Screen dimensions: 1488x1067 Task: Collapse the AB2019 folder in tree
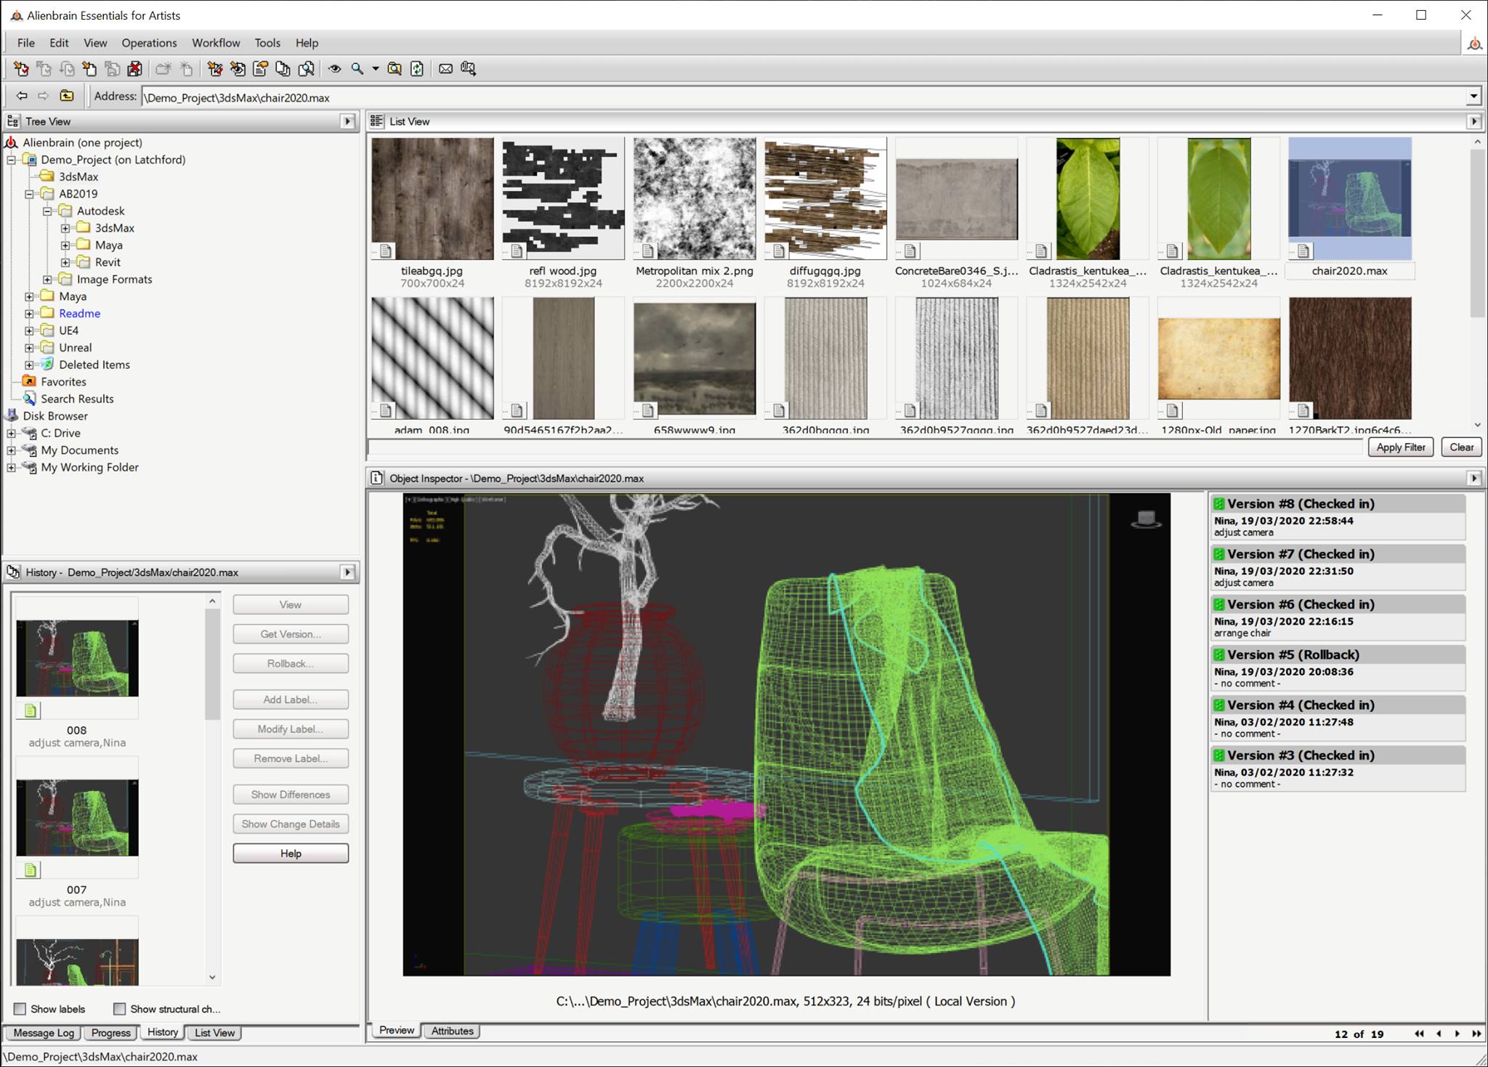point(29,194)
